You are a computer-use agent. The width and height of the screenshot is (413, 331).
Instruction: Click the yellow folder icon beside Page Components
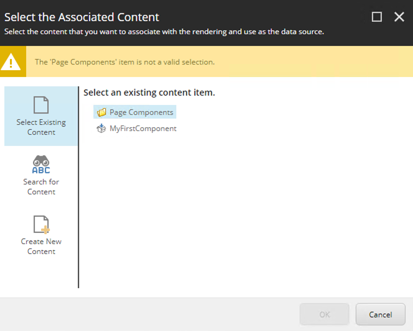pyautogui.click(x=101, y=112)
